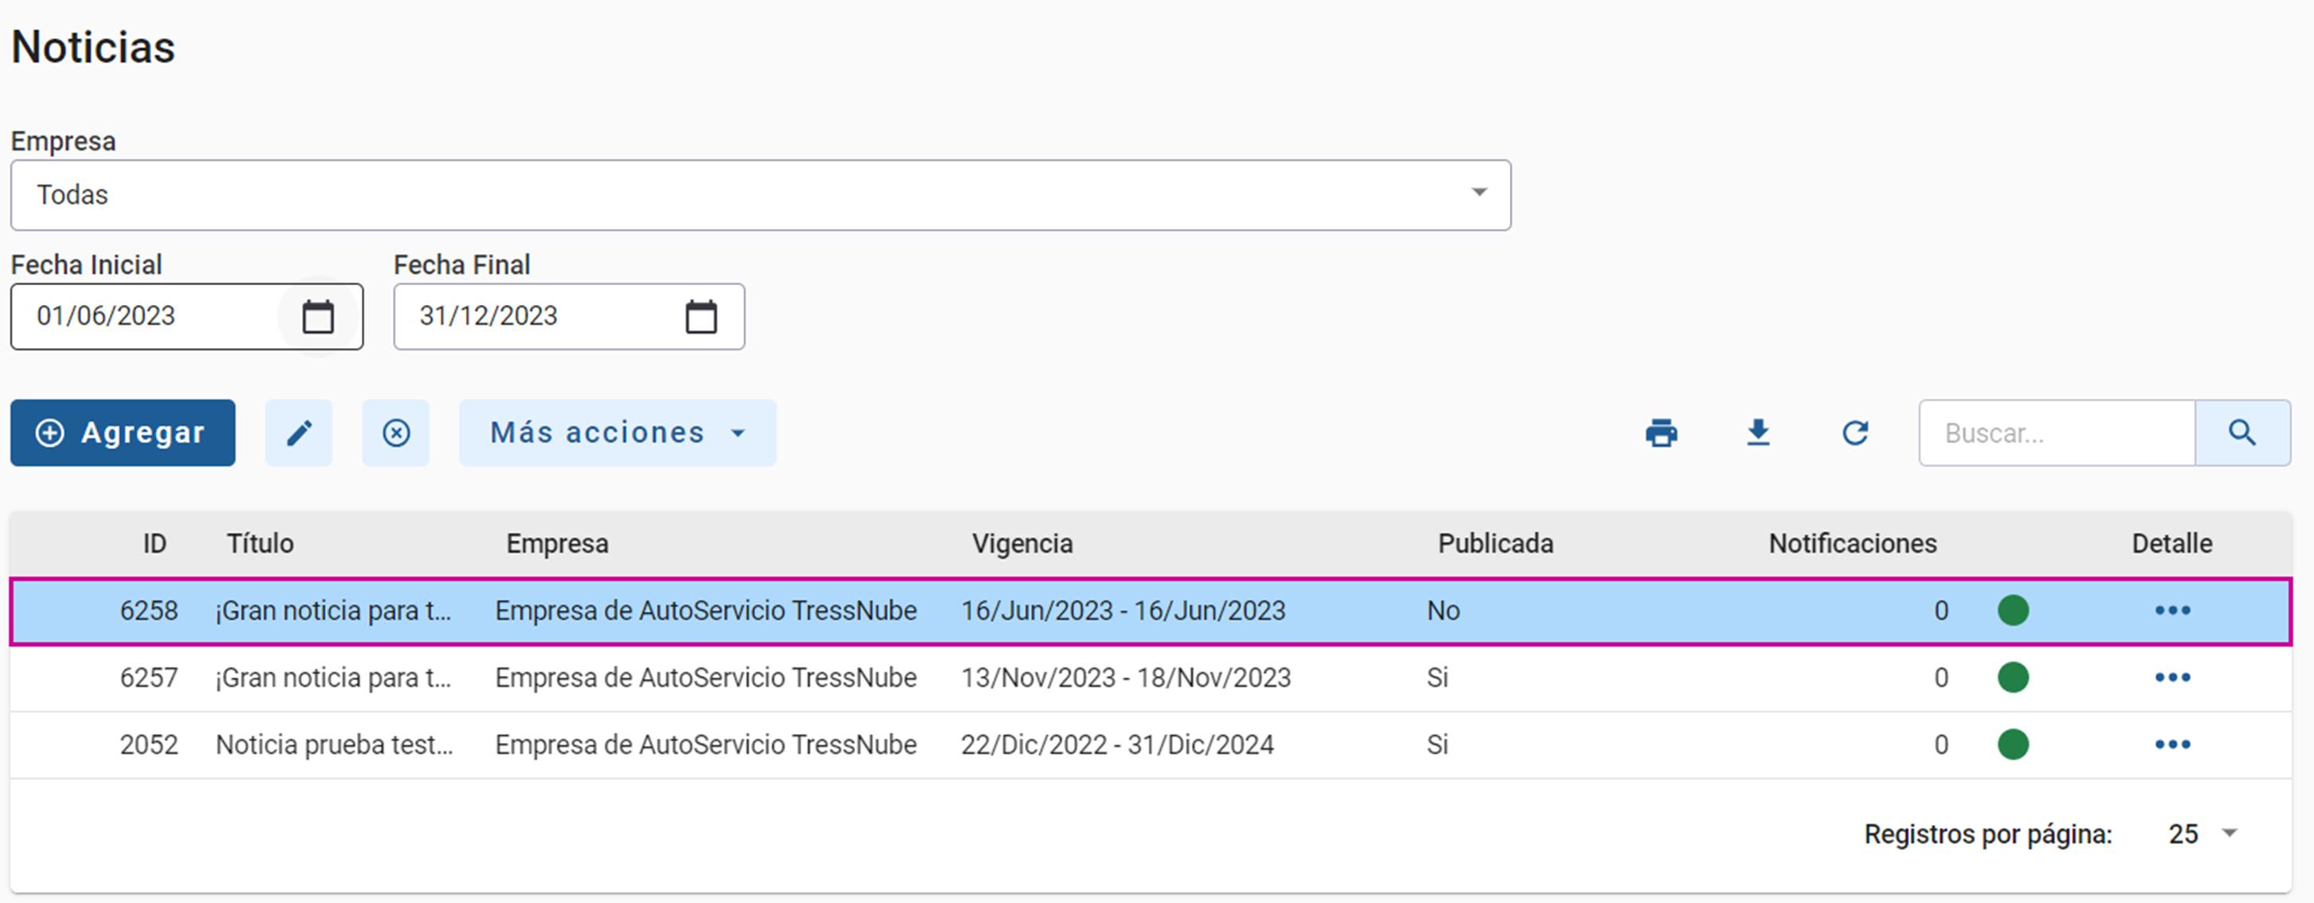
Task: Click the Publicada column header
Action: [1495, 544]
